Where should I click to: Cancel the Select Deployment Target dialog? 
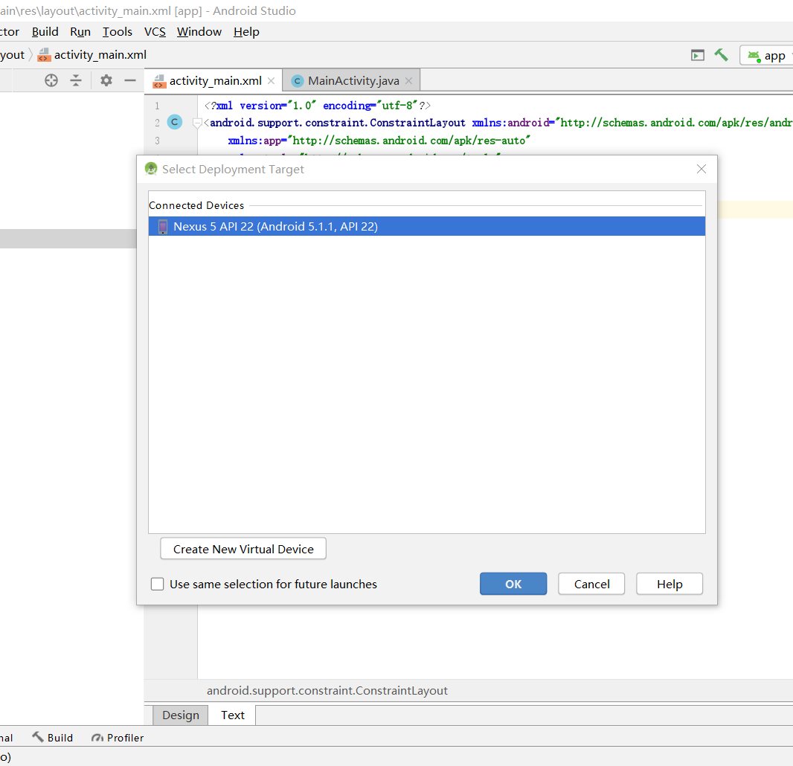pos(591,584)
